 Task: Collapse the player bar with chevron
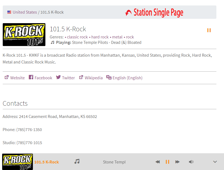tap(215, 162)
